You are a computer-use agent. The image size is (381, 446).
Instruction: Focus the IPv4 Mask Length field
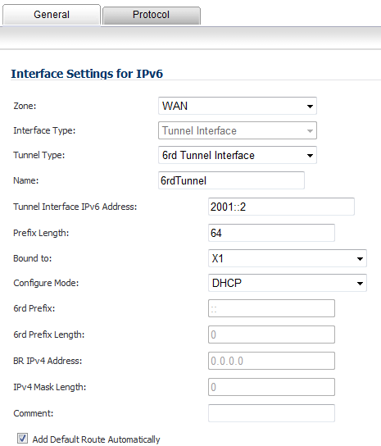coord(271,387)
